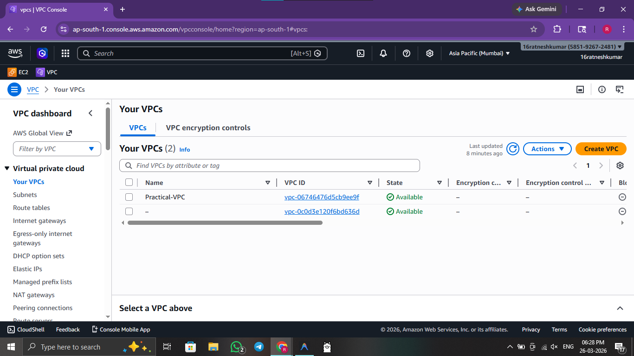Click the VPC shortcut in favorites bar
This screenshot has width=634, height=356.
point(46,72)
